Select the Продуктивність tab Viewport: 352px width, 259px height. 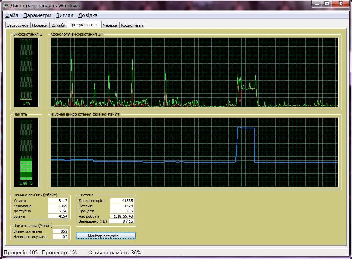(84, 25)
